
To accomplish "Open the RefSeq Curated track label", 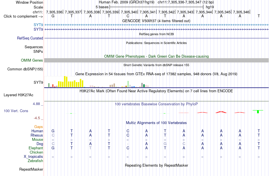I will [30, 38].
